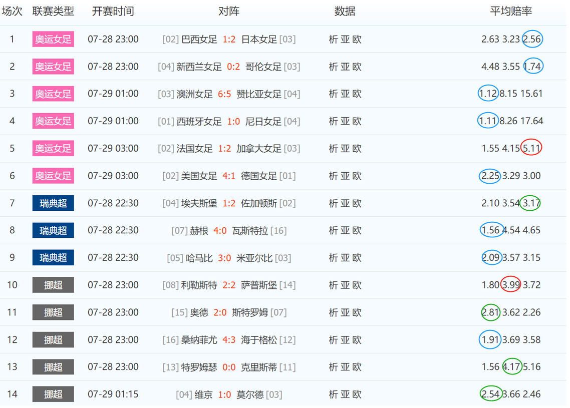Click draw odds 4.17 in 特罗姆瑟 row
570x408 pixels.
[x=511, y=367]
